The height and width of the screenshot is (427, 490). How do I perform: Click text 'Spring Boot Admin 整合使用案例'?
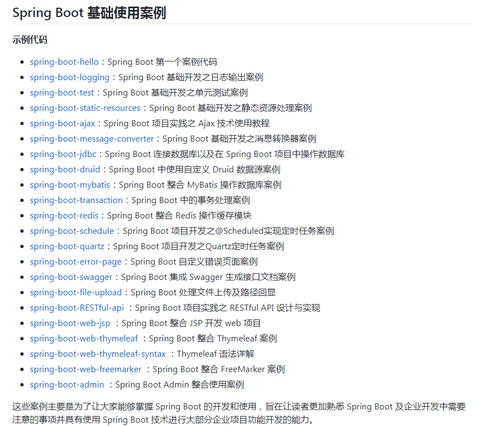180,385
